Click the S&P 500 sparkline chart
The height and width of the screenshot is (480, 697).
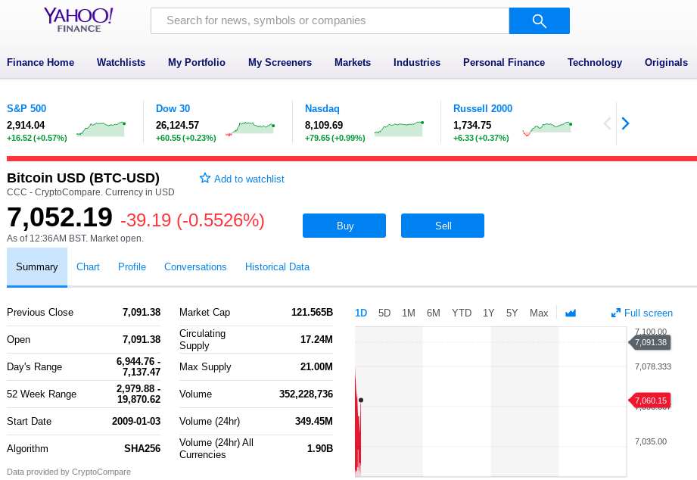click(101, 129)
